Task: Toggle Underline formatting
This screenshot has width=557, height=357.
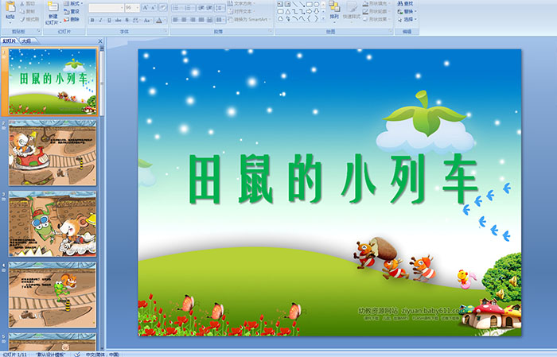Action: [111, 20]
